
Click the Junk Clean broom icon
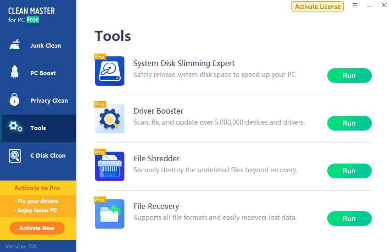click(15, 44)
